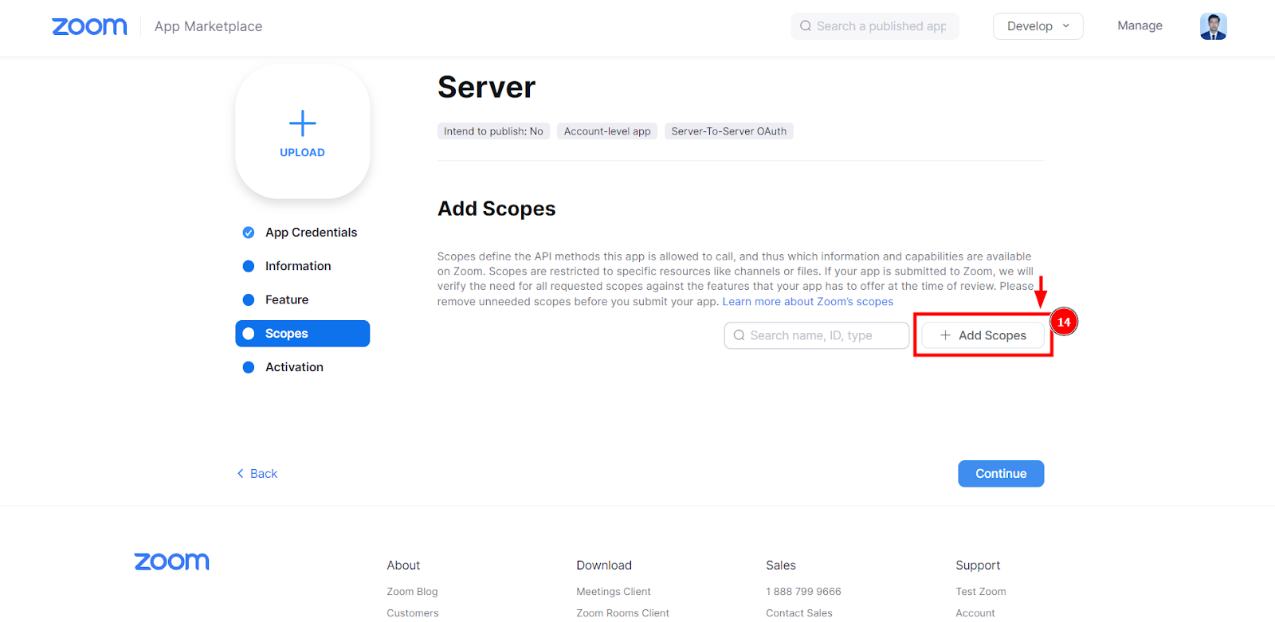Viewport: 1275px width, 622px height.
Task: Click the back chevron arrow icon
Action: click(240, 473)
